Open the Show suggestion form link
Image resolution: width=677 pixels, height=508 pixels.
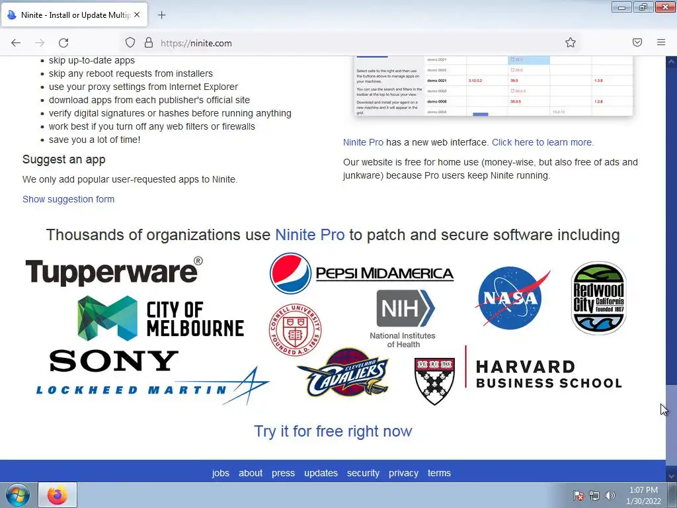pos(68,199)
